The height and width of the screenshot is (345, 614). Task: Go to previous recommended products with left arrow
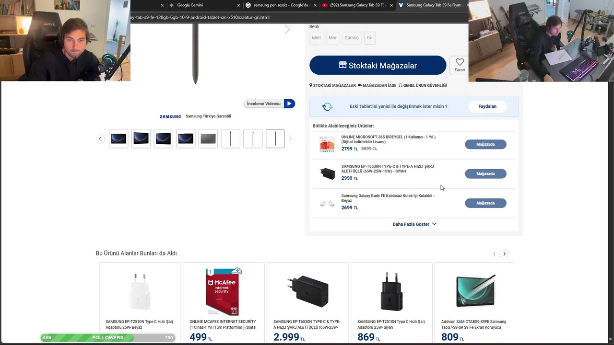pyautogui.click(x=495, y=254)
